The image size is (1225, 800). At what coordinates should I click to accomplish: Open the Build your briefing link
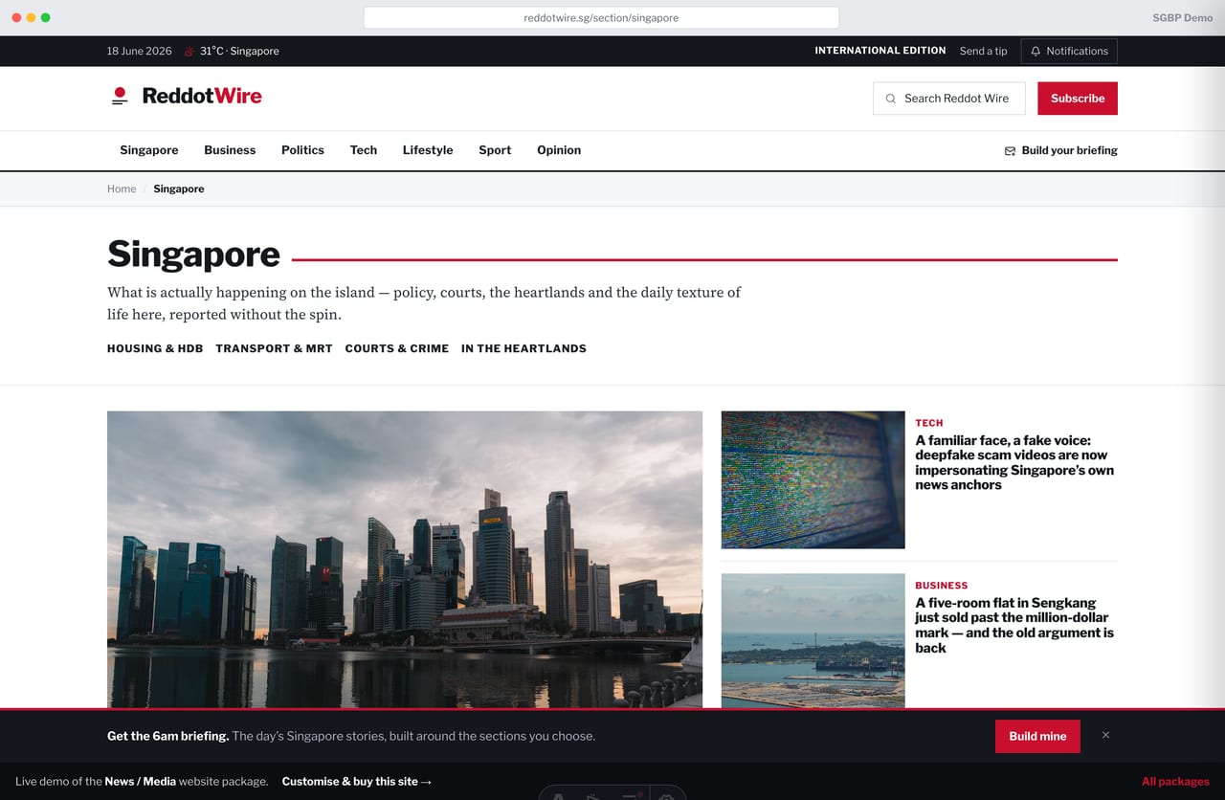1060,150
